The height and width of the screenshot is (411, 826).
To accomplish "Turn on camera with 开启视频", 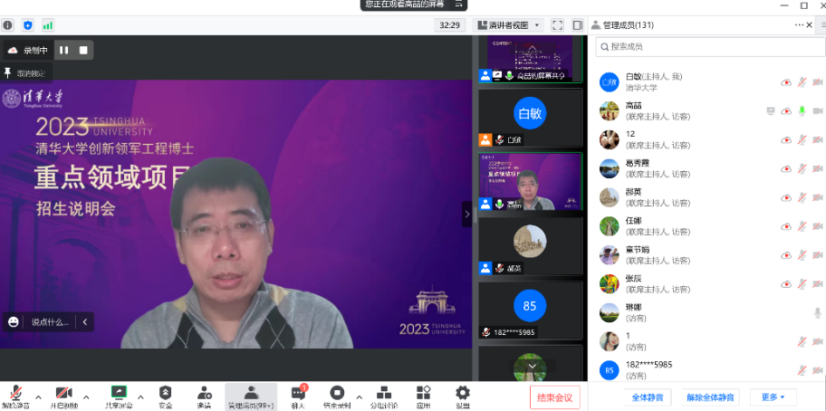I will pyautogui.click(x=63, y=397).
